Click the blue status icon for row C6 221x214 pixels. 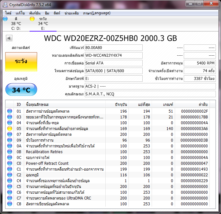10,192
